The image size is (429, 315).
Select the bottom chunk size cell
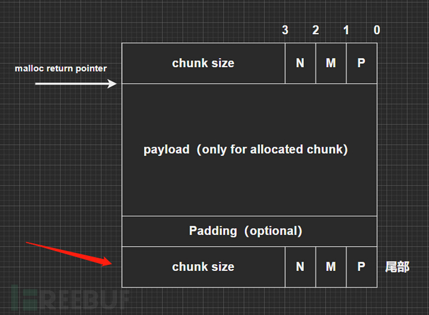click(203, 267)
